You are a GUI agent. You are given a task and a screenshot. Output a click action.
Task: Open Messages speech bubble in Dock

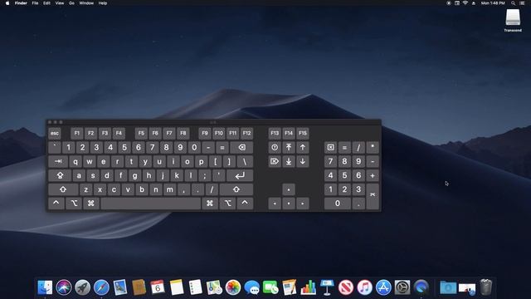[251, 287]
